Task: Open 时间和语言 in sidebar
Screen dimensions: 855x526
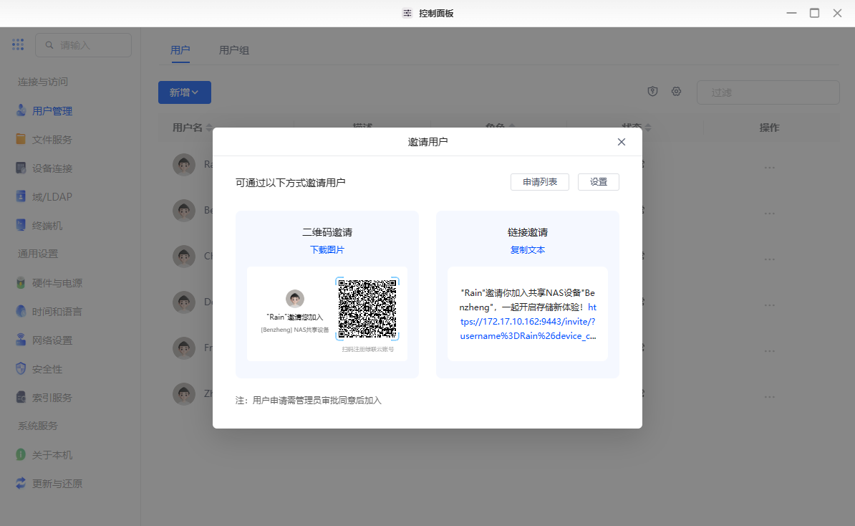Action: tap(49, 312)
